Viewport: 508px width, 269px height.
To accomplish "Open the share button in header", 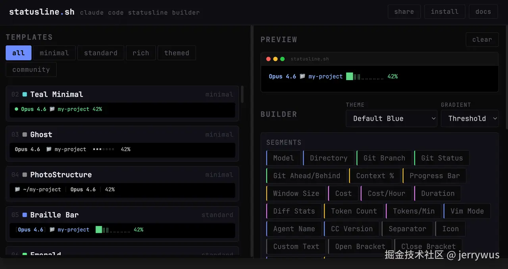I will (404, 12).
